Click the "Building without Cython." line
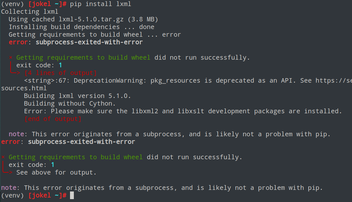Screen dimensions: 352x202 tap(70, 103)
